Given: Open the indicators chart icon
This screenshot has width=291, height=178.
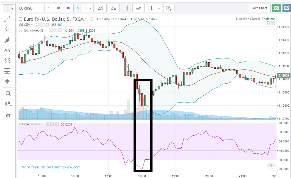Looking at the screenshot, I should 101,8.
